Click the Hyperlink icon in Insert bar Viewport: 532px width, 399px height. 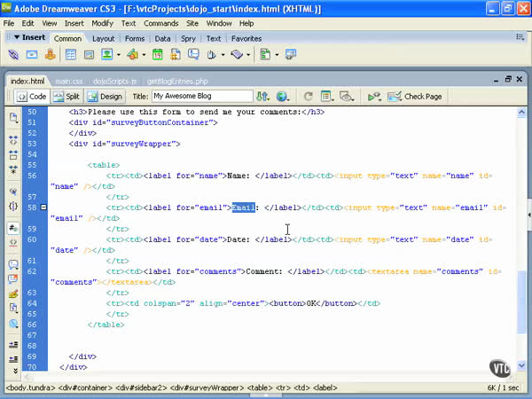pyautogui.click(x=13, y=55)
